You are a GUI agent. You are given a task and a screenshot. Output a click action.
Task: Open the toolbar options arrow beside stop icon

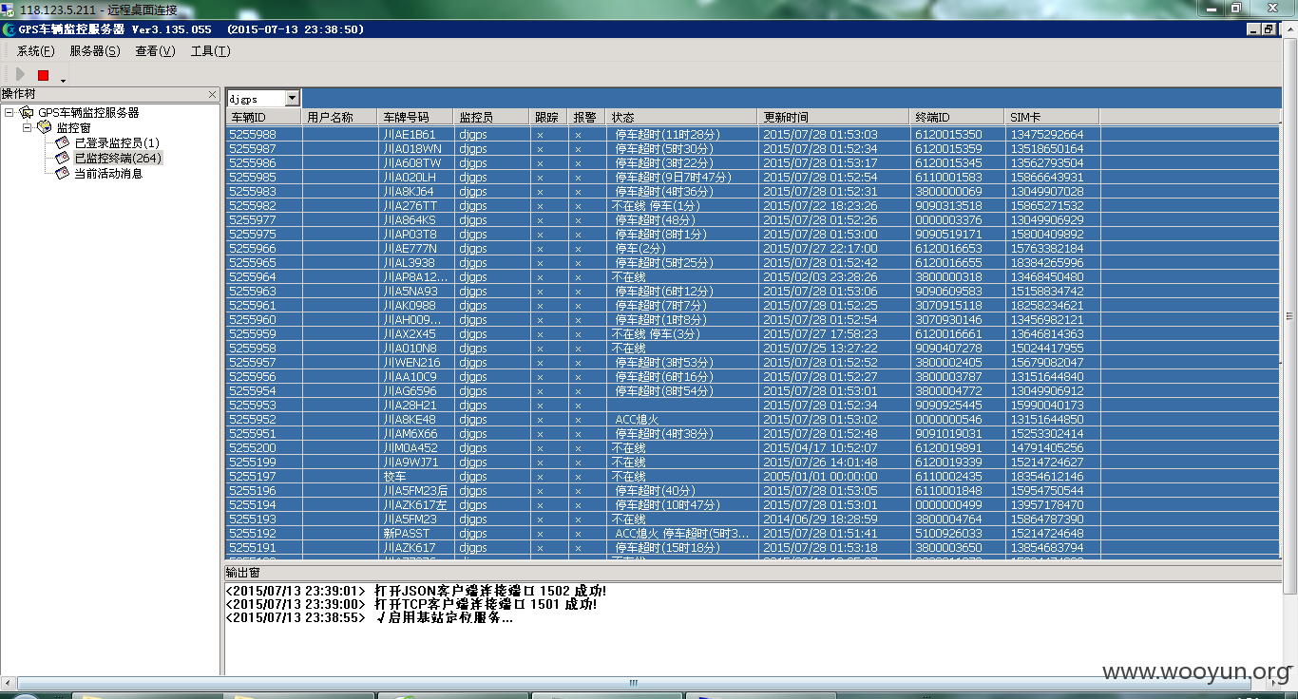point(64,80)
